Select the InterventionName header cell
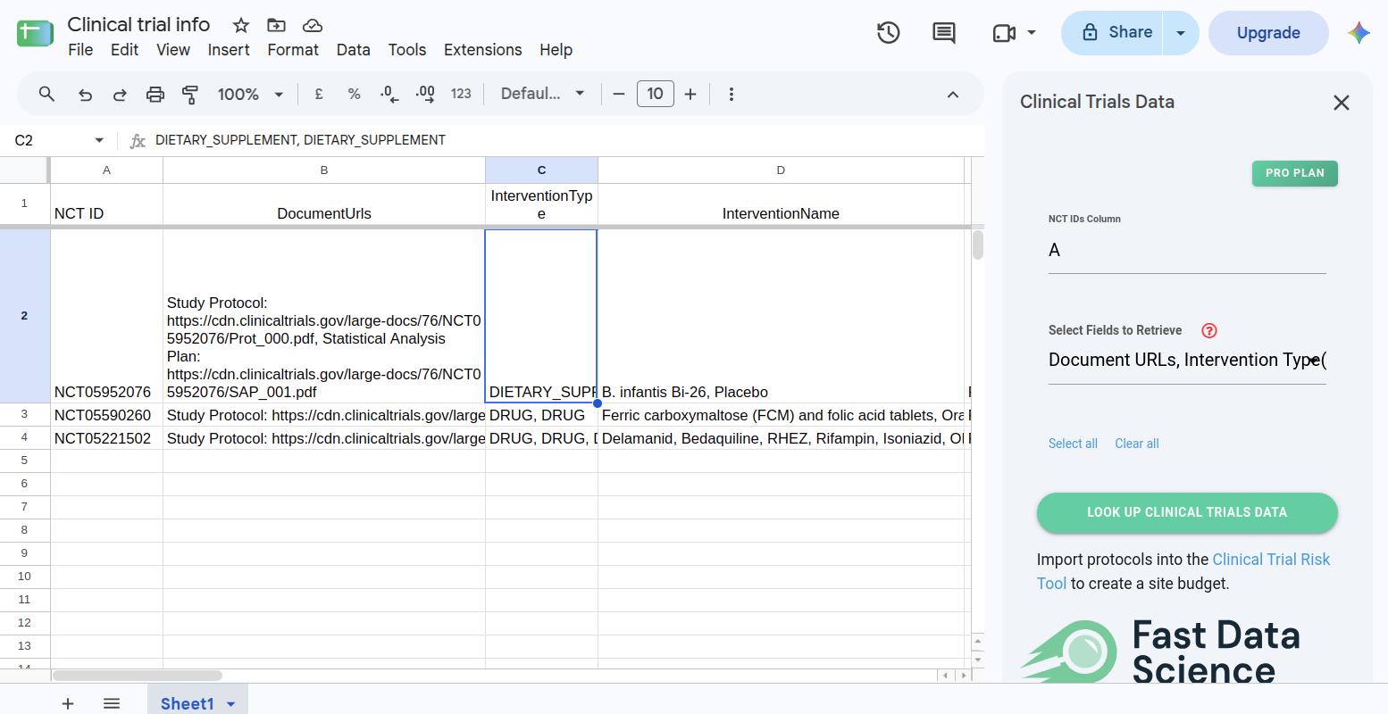1388x714 pixels. click(x=781, y=204)
